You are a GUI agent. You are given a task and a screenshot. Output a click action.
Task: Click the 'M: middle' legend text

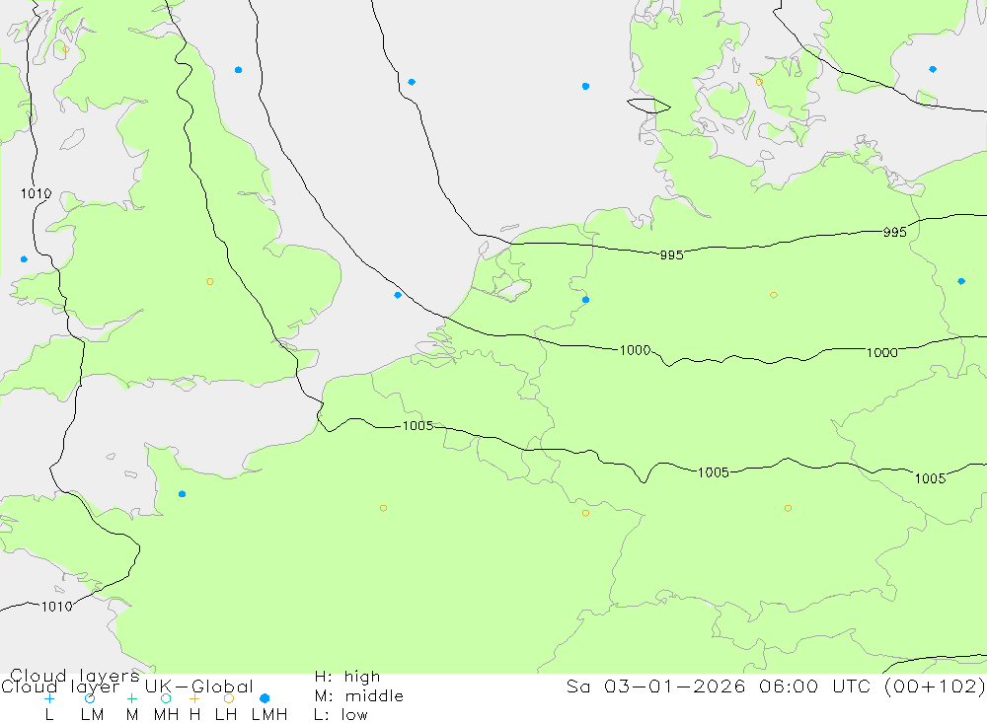(x=359, y=696)
